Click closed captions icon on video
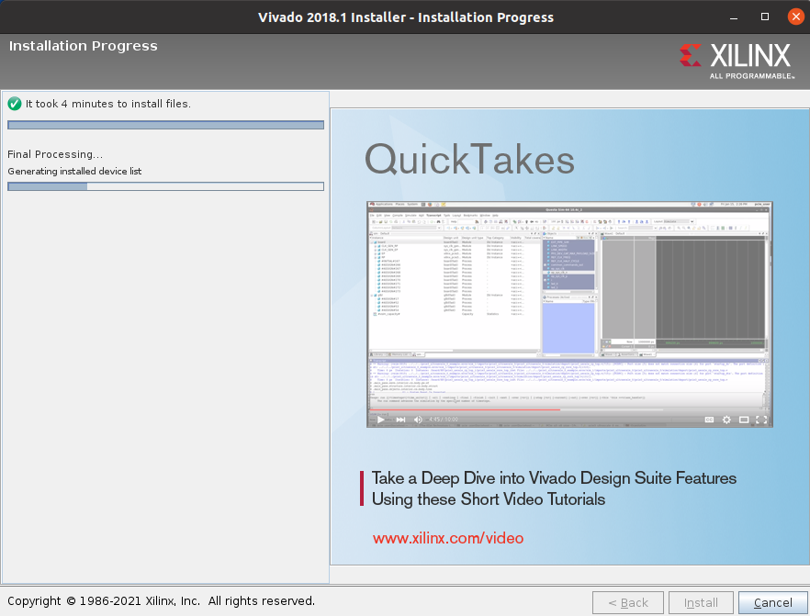 [x=709, y=420]
